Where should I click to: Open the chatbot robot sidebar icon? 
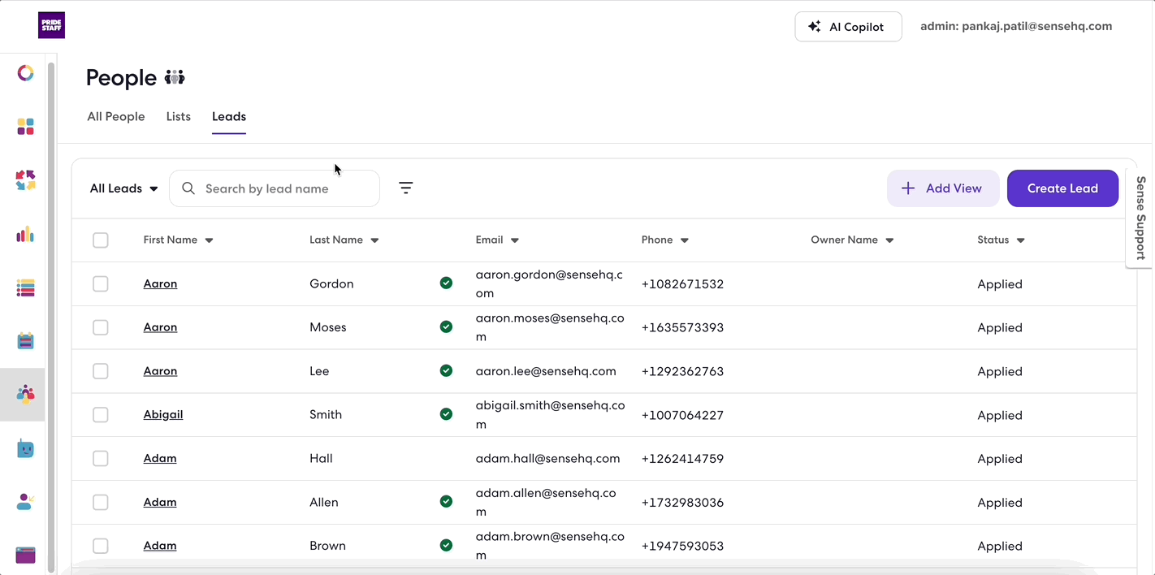point(25,448)
